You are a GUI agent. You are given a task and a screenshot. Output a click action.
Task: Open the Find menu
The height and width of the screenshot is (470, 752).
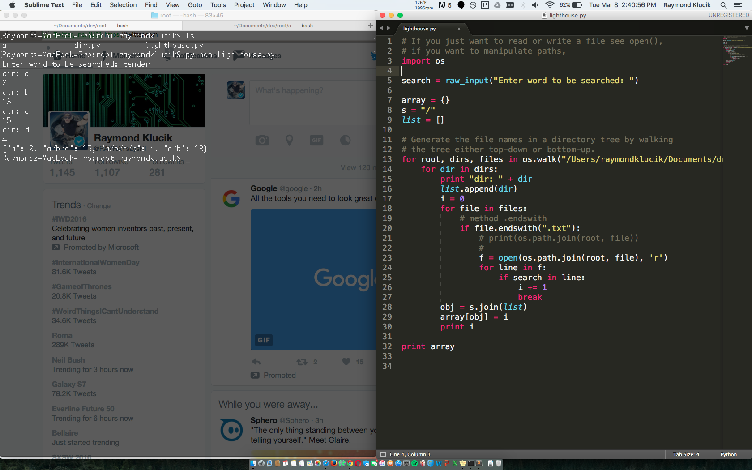151,5
